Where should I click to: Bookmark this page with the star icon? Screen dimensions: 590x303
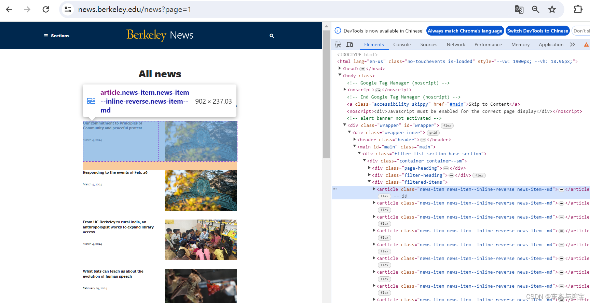coord(552,10)
